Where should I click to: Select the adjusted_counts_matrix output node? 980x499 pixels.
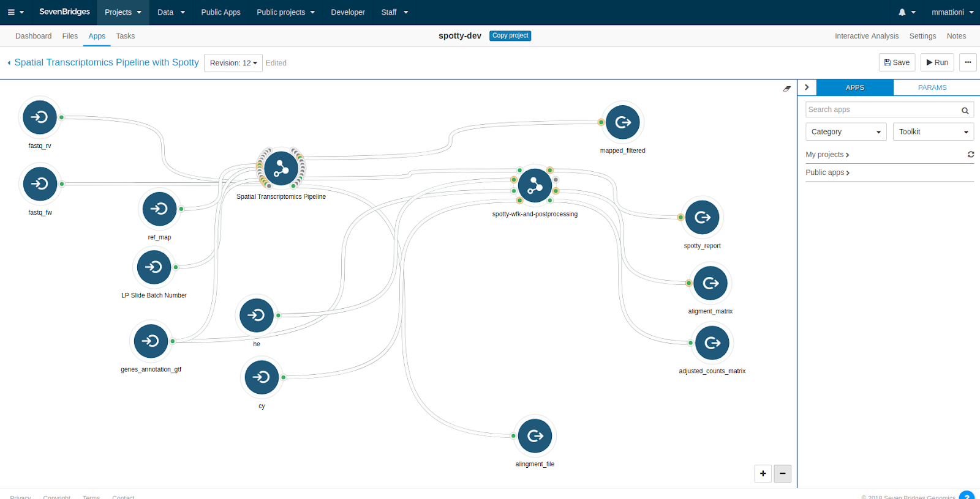coord(712,343)
